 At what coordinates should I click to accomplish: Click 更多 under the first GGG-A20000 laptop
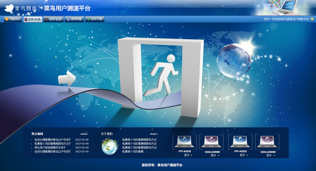pyautogui.click(x=215, y=155)
